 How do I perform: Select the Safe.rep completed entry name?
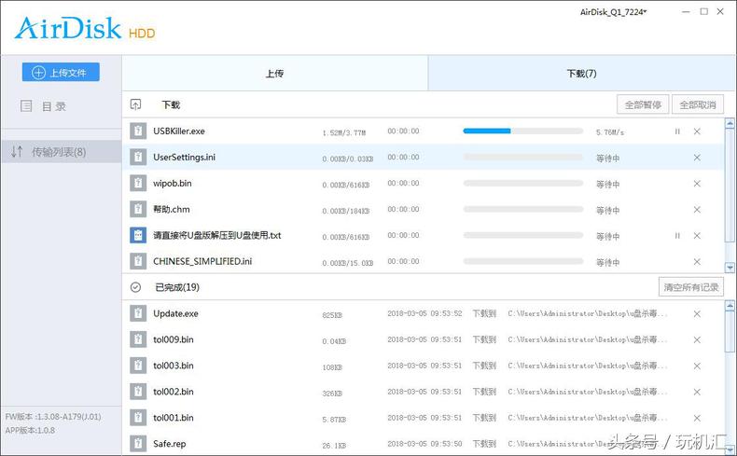(x=170, y=444)
